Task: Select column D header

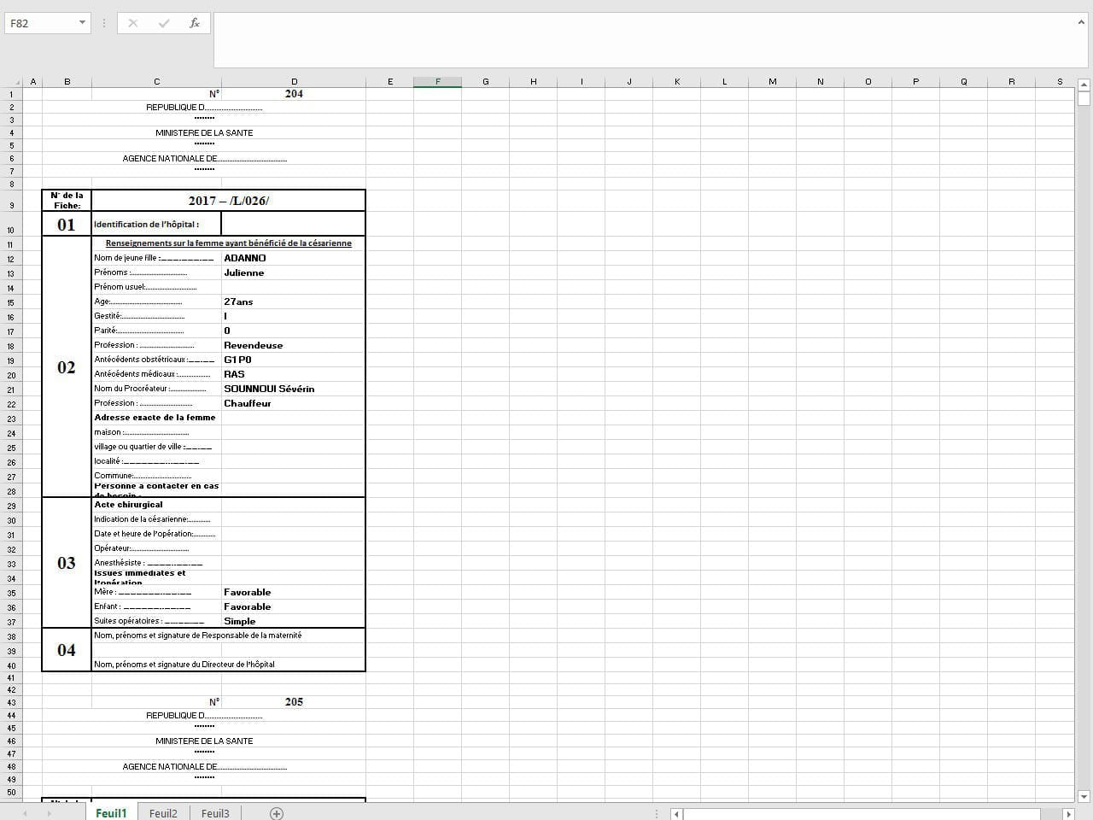Action: click(x=294, y=82)
